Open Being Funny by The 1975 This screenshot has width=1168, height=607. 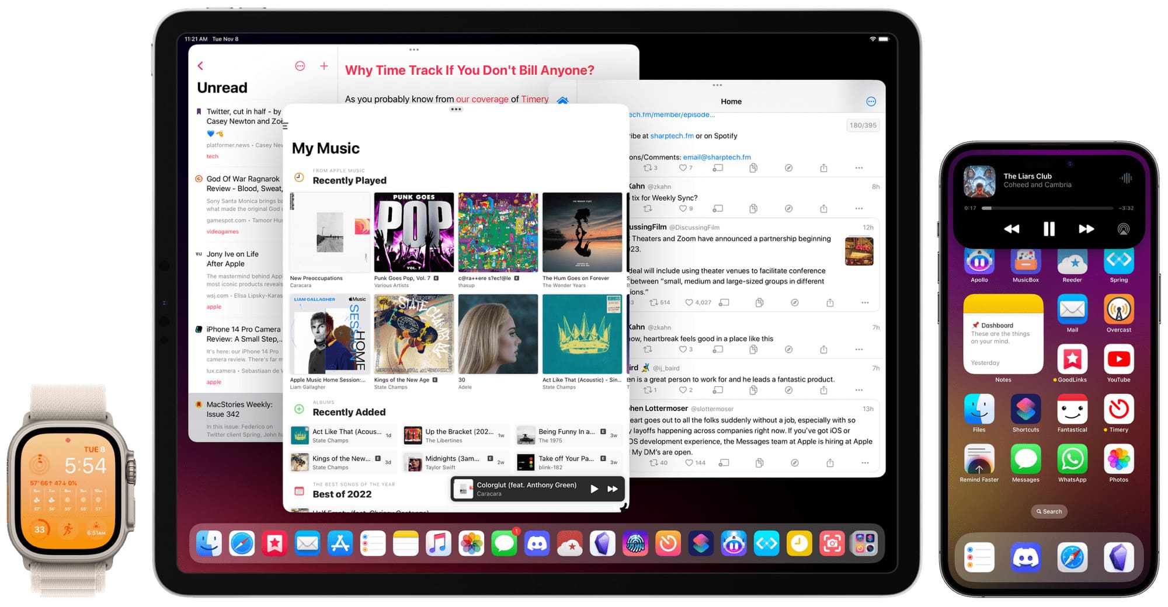pyautogui.click(x=568, y=435)
